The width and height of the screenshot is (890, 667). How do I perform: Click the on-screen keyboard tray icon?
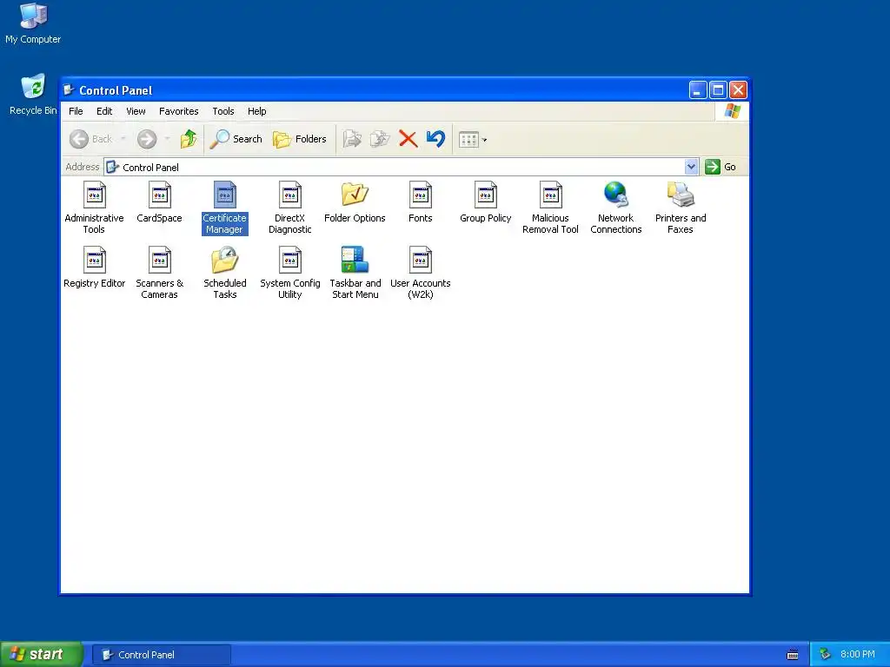click(793, 655)
